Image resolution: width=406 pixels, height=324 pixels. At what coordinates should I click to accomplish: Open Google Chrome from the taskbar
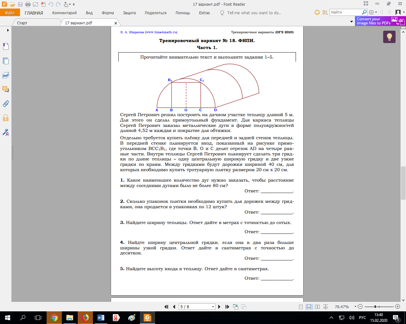point(54,318)
